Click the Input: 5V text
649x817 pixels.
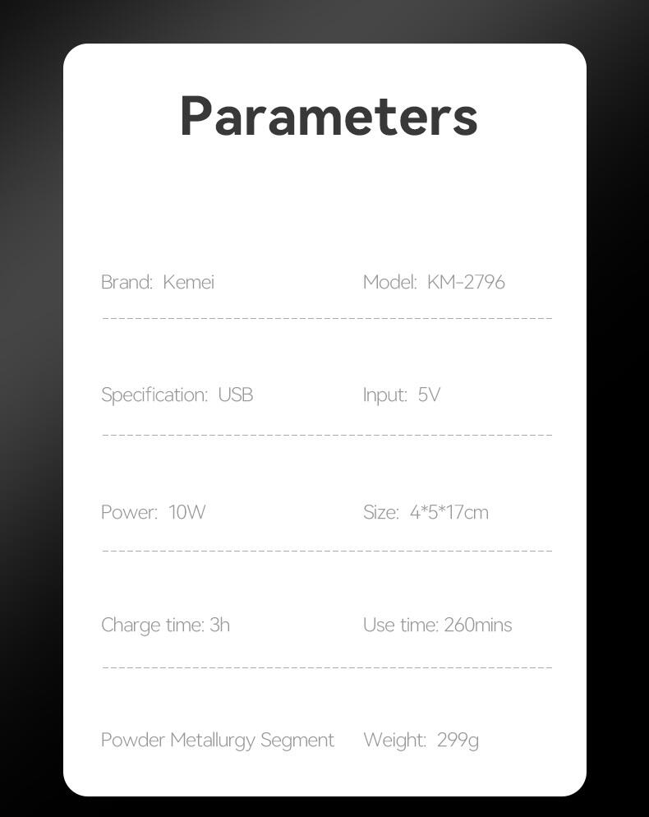point(401,395)
